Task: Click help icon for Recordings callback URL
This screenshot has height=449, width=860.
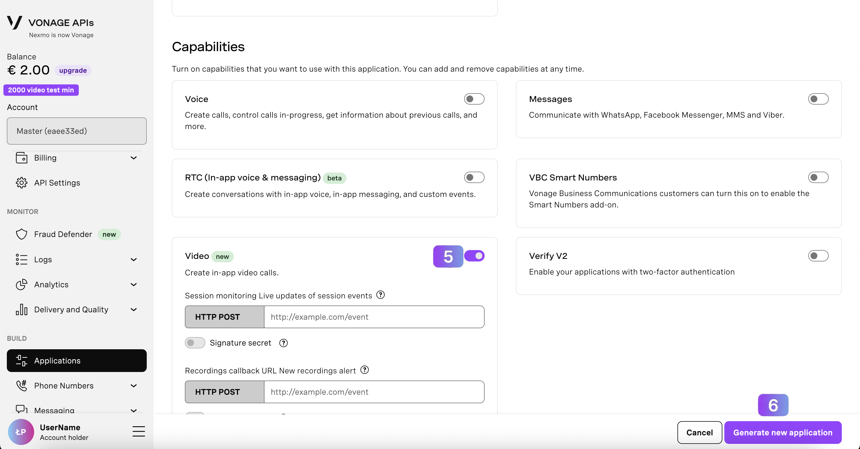Action: tap(365, 370)
